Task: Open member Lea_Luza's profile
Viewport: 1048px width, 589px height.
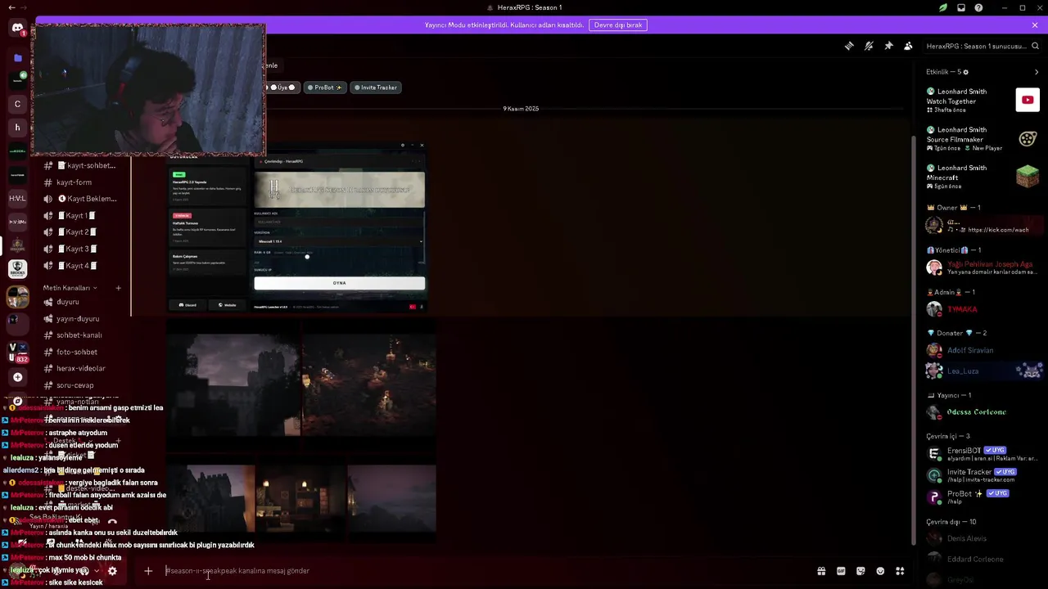Action: pos(982,371)
